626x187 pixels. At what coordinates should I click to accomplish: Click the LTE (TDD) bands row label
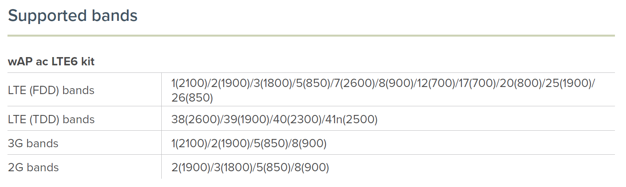[x=51, y=119]
